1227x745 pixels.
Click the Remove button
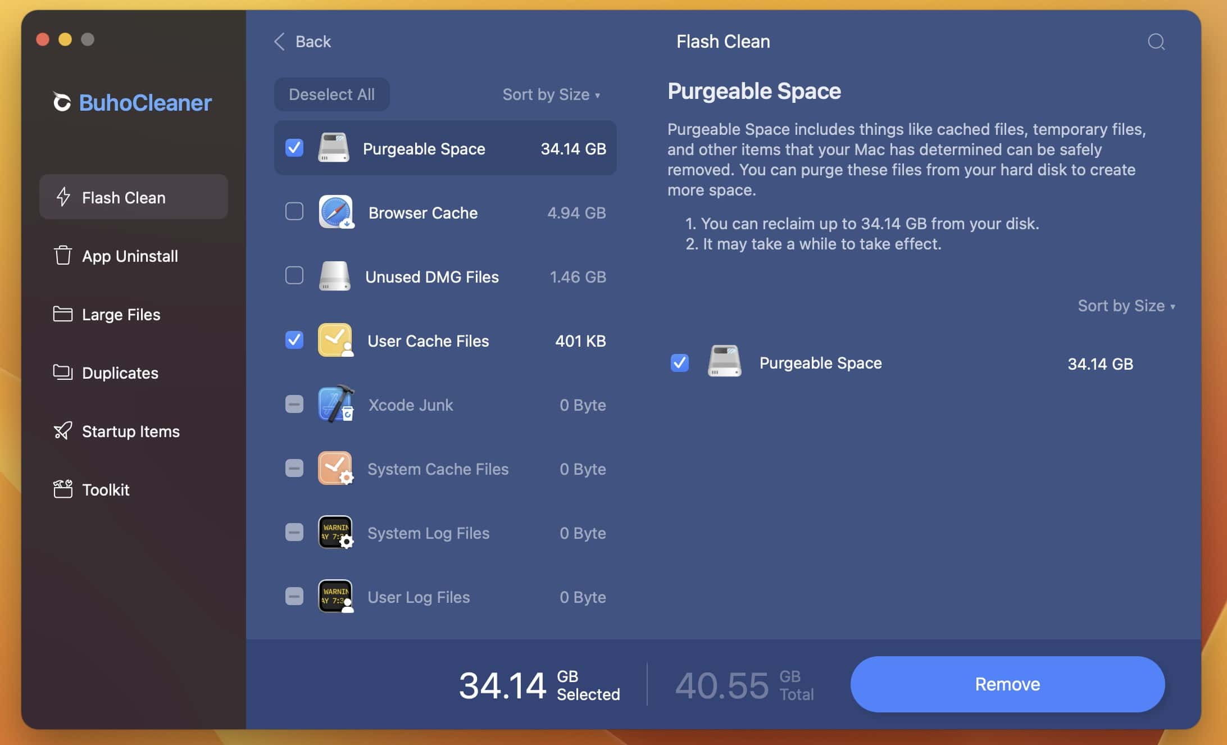click(1007, 684)
